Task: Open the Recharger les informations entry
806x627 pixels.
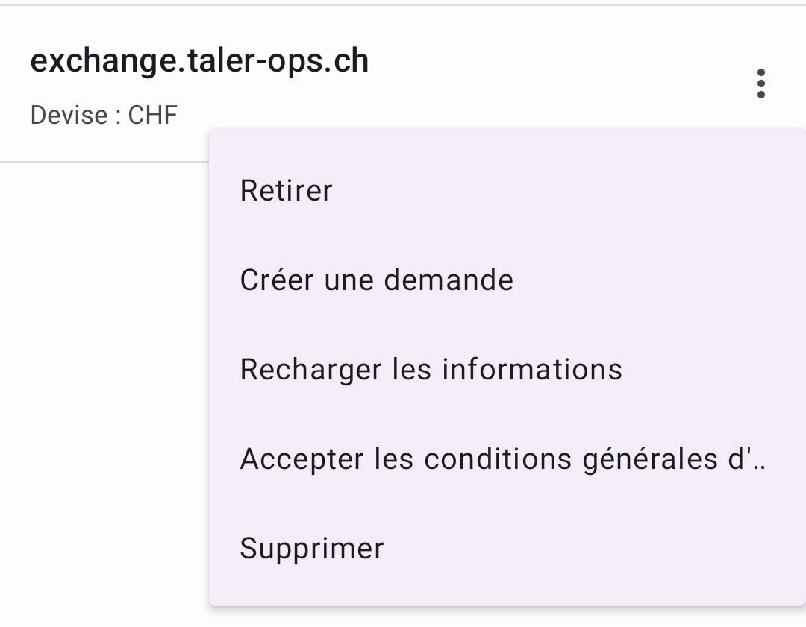Action: (431, 369)
